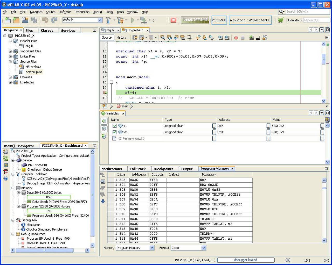Click the Program memory usage bar
The image size is (332, 265).
49,211
